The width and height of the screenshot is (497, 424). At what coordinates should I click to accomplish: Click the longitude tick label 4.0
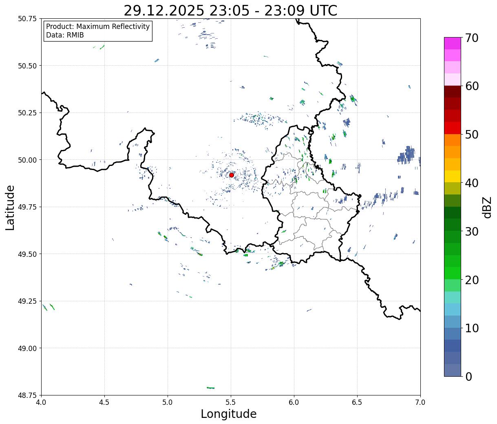pyautogui.click(x=41, y=402)
